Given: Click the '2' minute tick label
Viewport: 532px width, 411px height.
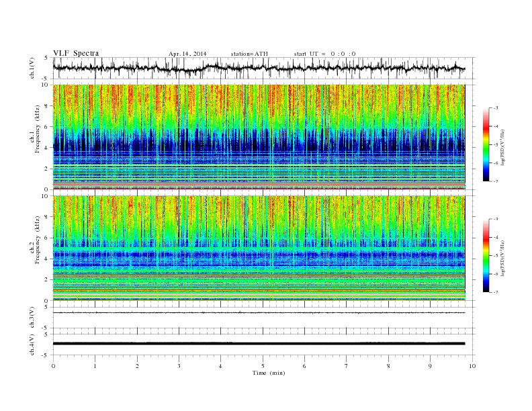Looking at the screenshot, I should tap(137, 366).
